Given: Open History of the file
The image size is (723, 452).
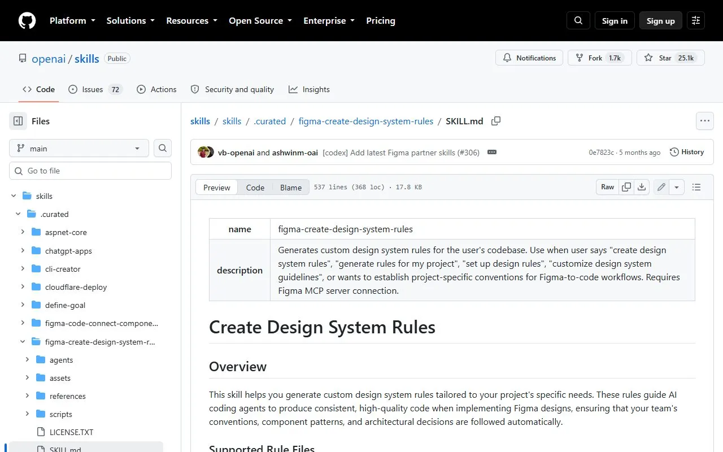Looking at the screenshot, I should point(687,152).
